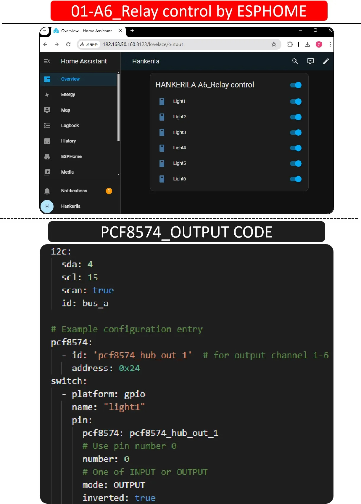Click the search icon in Hankerila header

(x=295, y=61)
